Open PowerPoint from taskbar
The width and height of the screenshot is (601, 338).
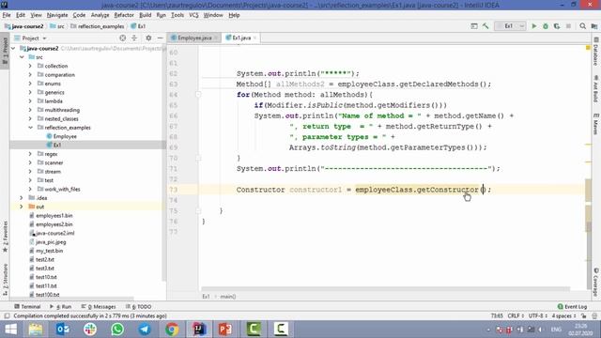tap(226, 330)
